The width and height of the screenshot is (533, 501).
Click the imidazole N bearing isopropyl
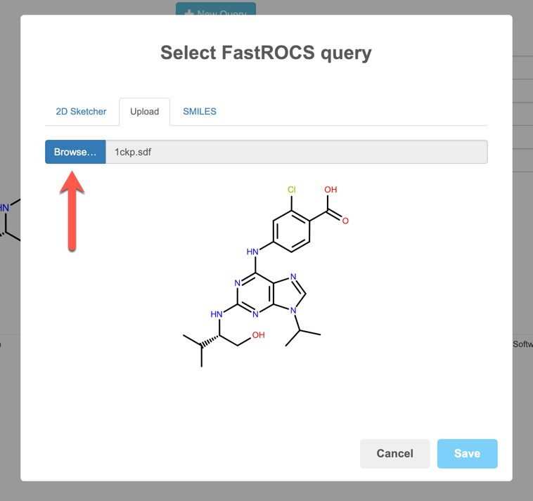(x=293, y=310)
